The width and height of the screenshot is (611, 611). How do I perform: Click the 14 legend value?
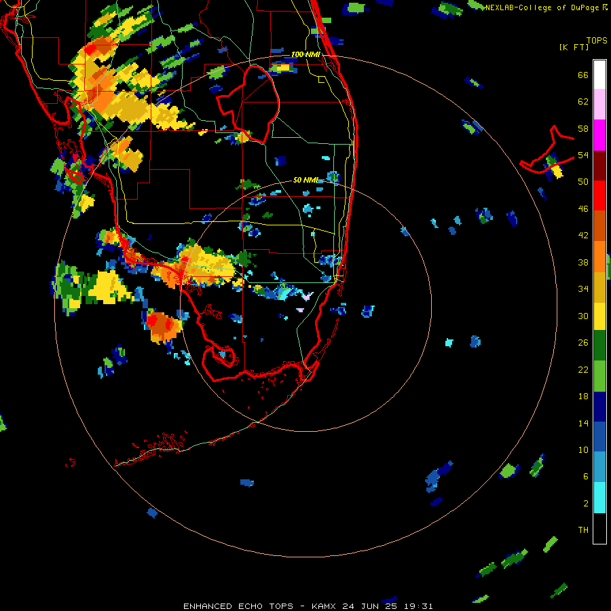(x=583, y=423)
